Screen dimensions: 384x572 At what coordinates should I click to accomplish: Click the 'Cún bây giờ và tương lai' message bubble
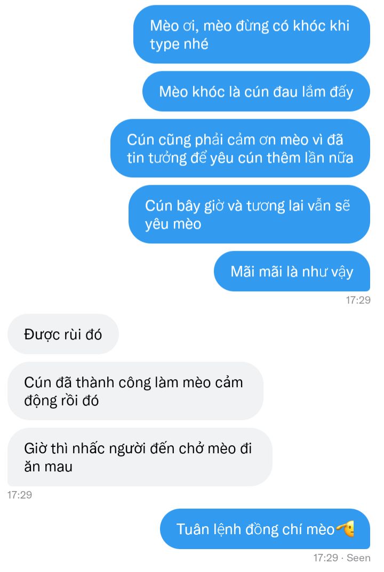249,214
